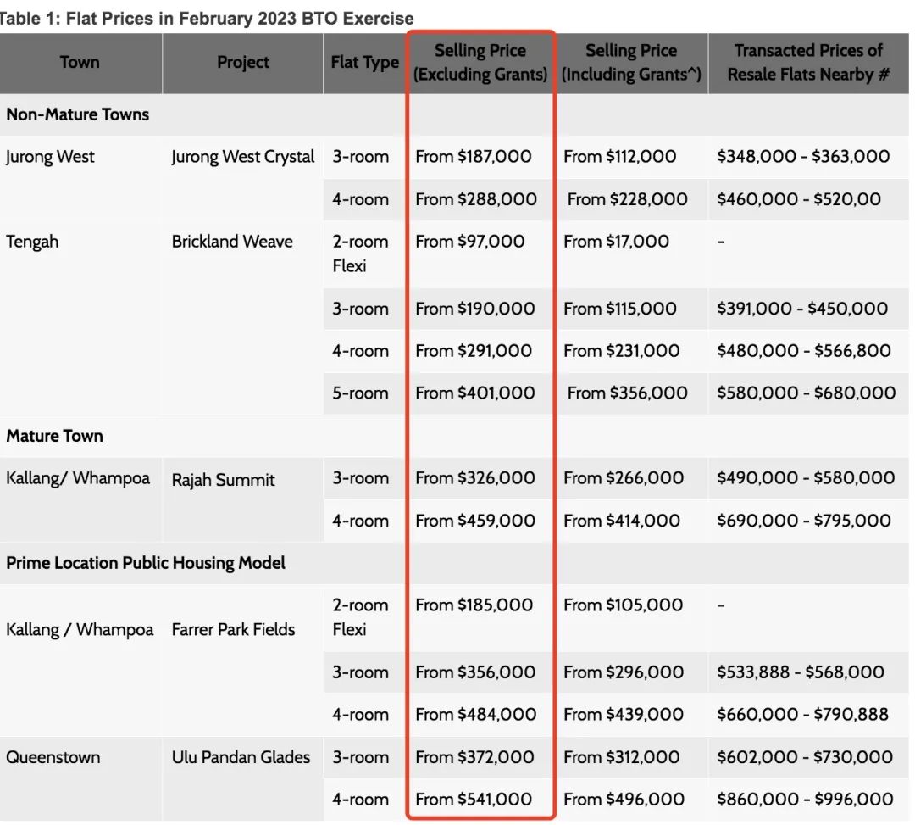Click the Queenstown town cell

53,757
